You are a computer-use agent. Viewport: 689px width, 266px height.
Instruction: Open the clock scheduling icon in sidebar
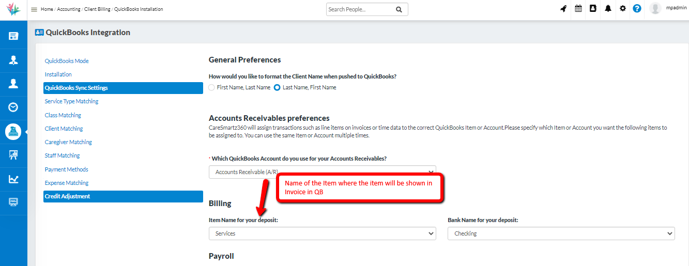[x=13, y=107]
